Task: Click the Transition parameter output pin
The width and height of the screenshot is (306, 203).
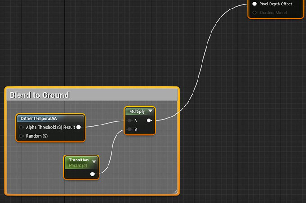Action: [93, 174]
